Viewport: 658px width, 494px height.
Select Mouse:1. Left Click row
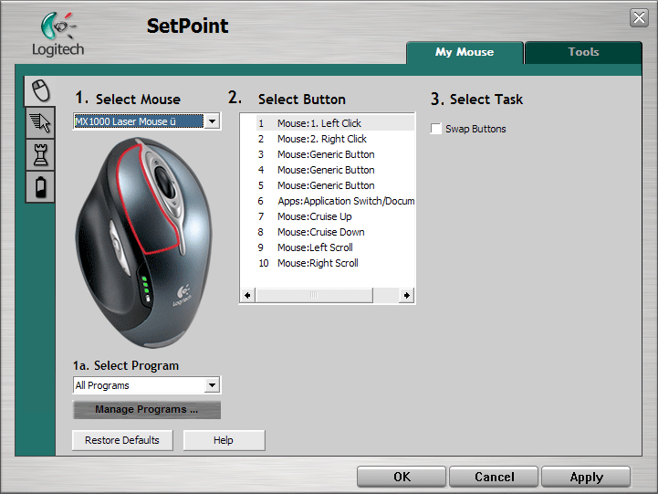point(335,123)
